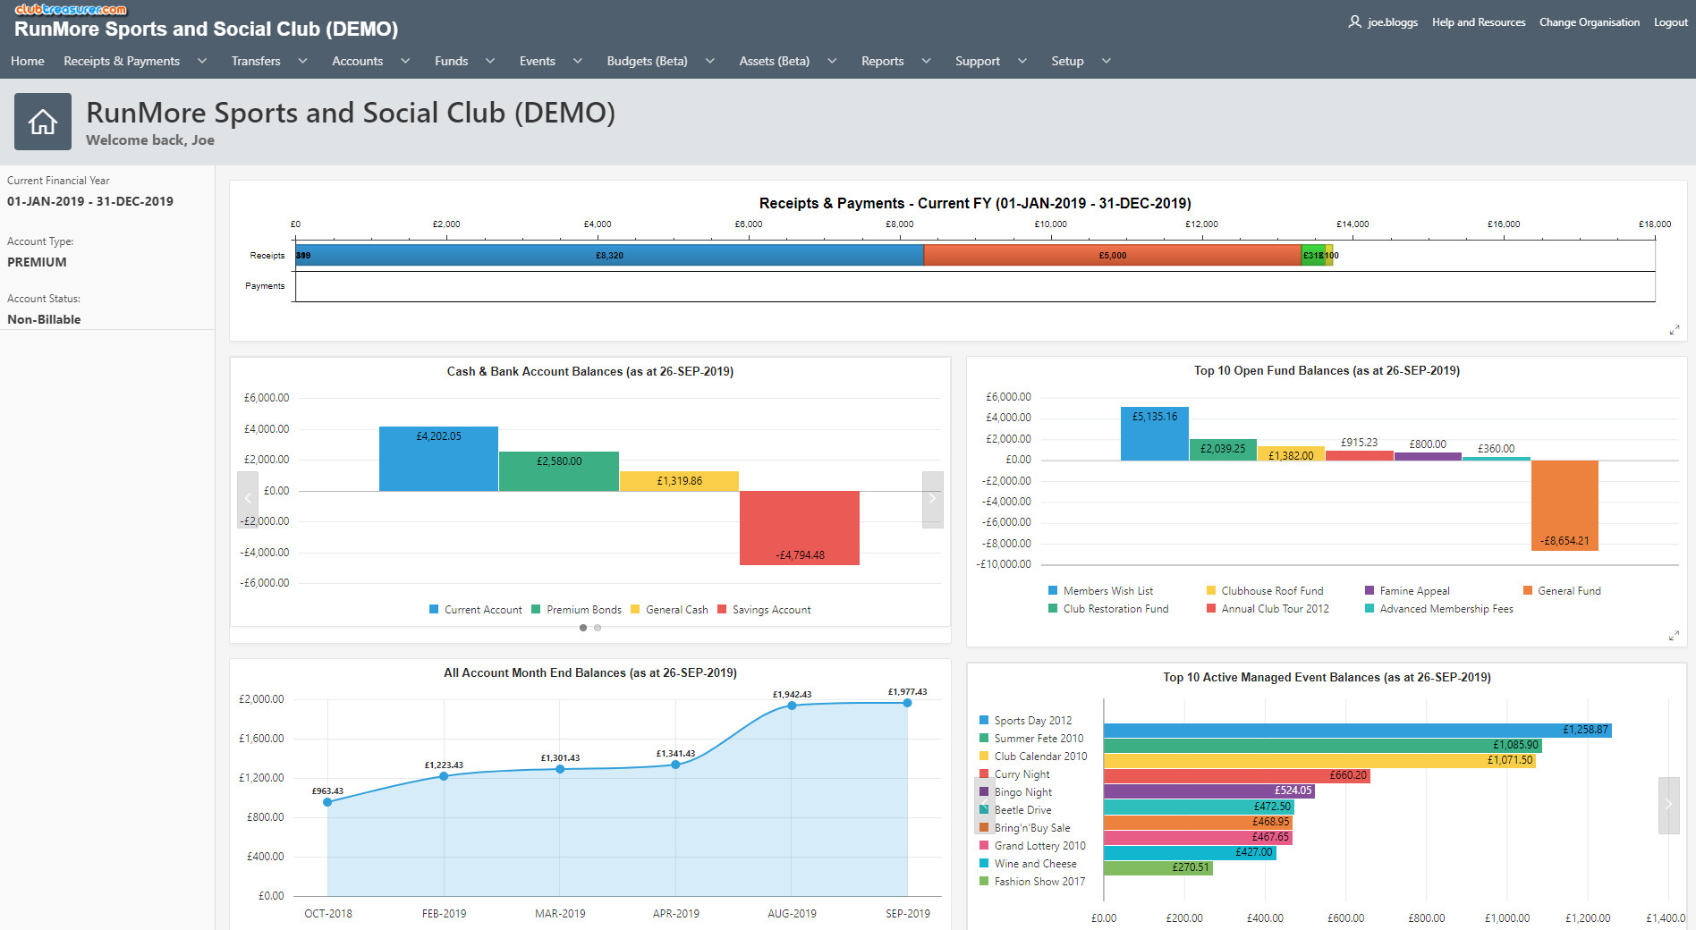Viewport: 1696px width, 930px height.
Task: Open the Transfers dropdown arrow
Action: (x=302, y=61)
